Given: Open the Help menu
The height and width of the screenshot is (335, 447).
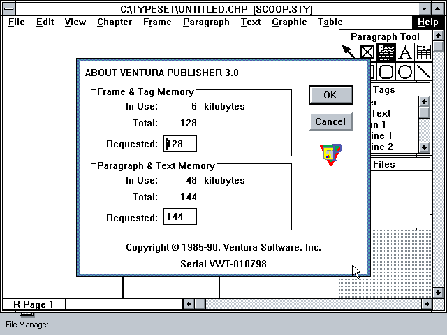Looking at the screenshot, I should [428, 22].
